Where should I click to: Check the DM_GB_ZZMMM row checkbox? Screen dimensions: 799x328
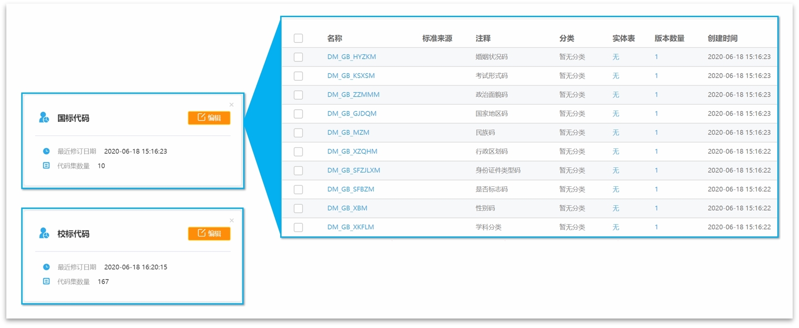point(298,95)
